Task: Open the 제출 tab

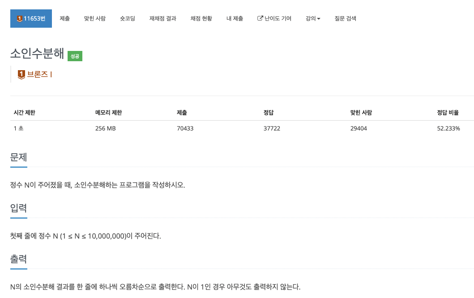Action: click(65, 18)
